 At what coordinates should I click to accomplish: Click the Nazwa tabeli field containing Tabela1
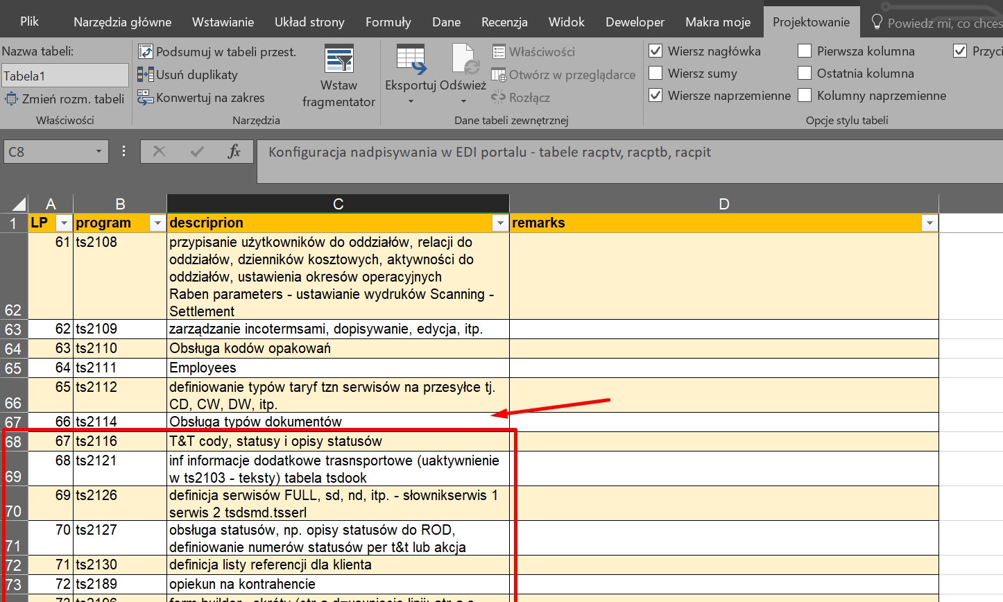[65, 76]
